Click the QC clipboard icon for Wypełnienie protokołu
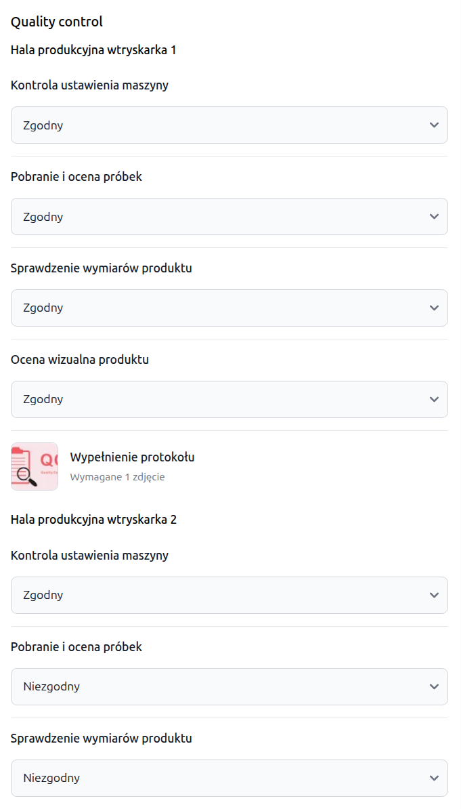461x809 pixels. [34, 466]
